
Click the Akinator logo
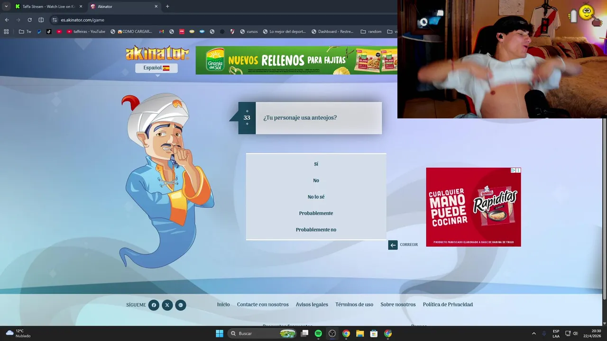pyautogui.click(x=157, y=53)
